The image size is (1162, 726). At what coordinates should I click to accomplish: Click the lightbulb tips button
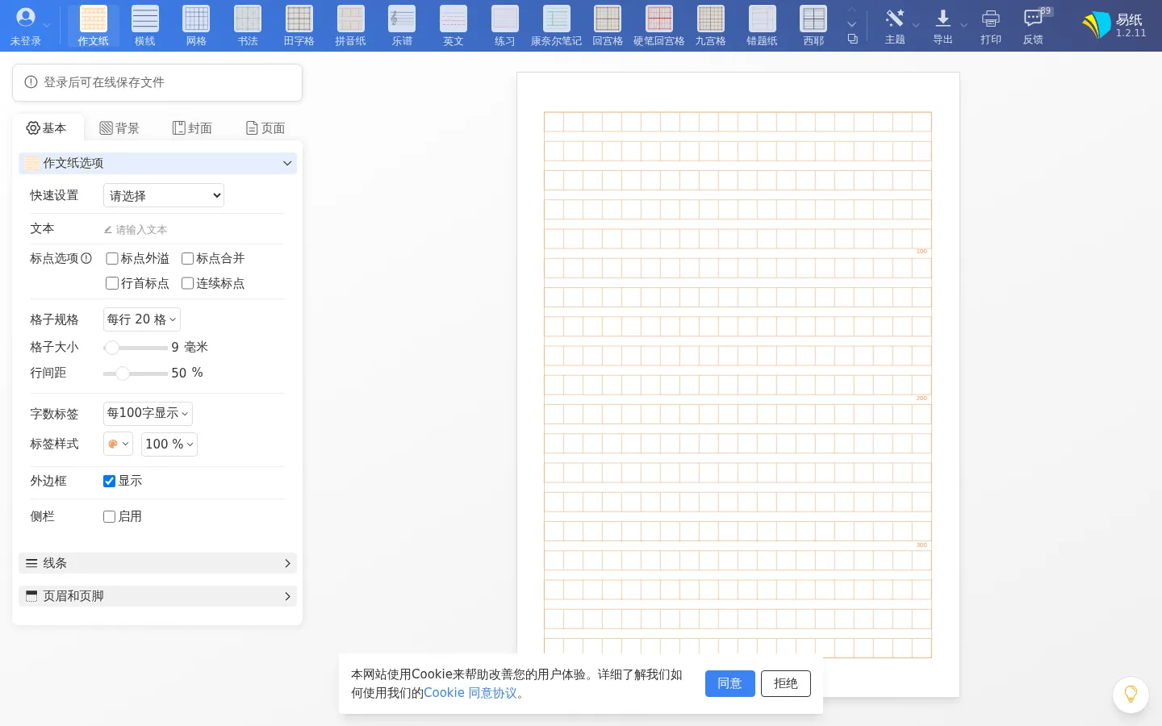[1131, 695]
